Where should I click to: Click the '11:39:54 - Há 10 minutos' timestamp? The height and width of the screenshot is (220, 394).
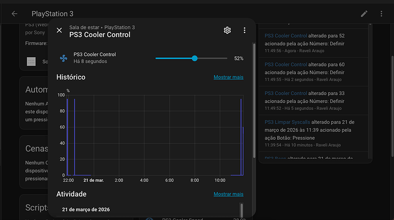[x=303, y=145]
